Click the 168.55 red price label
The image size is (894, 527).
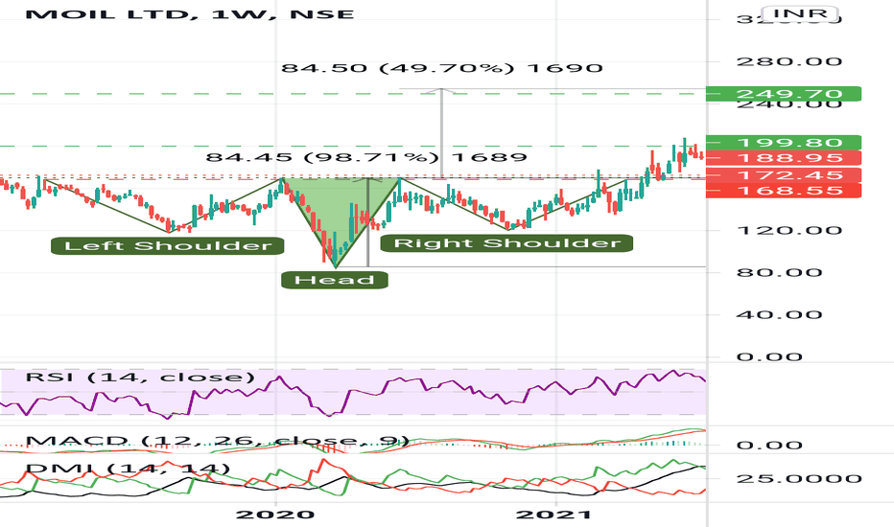pos(783,190)
